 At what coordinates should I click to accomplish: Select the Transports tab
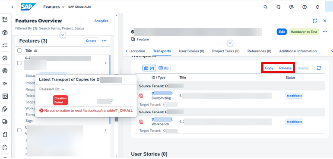[x=162, y=51]
